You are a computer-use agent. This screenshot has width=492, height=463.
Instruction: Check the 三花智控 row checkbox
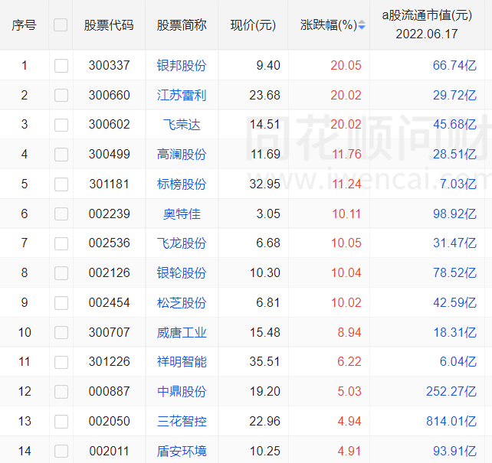(61, 422)
